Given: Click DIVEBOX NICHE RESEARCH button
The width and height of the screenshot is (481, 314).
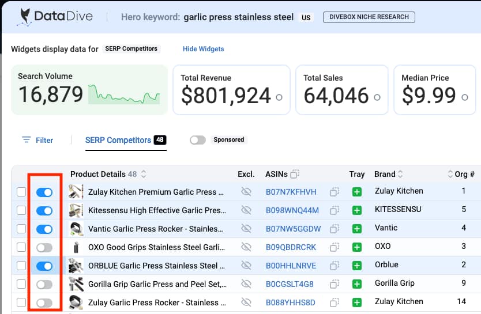Looking at the screenshot, I should (369, 17).
